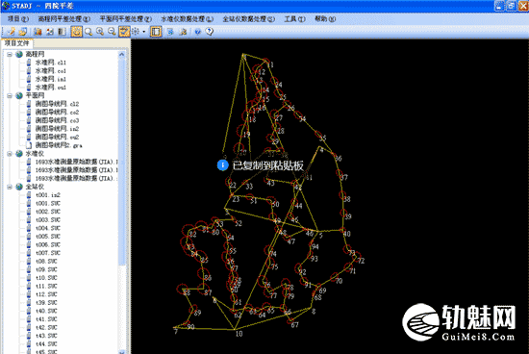The width and height of the screenshot is (529, 354).
Task: Toggle the highlighted network map display icon
Action: coord(124,32)
